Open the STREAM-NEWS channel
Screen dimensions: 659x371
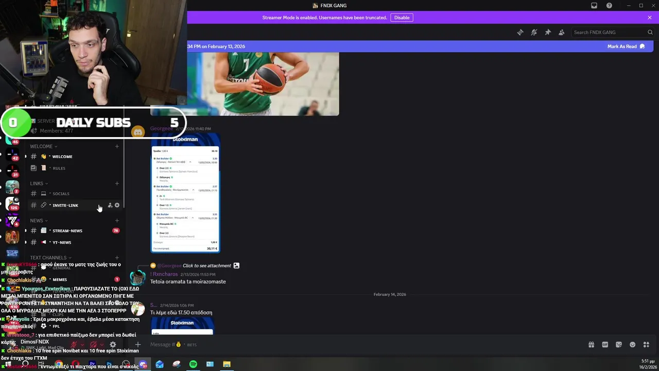pos(74,231)
